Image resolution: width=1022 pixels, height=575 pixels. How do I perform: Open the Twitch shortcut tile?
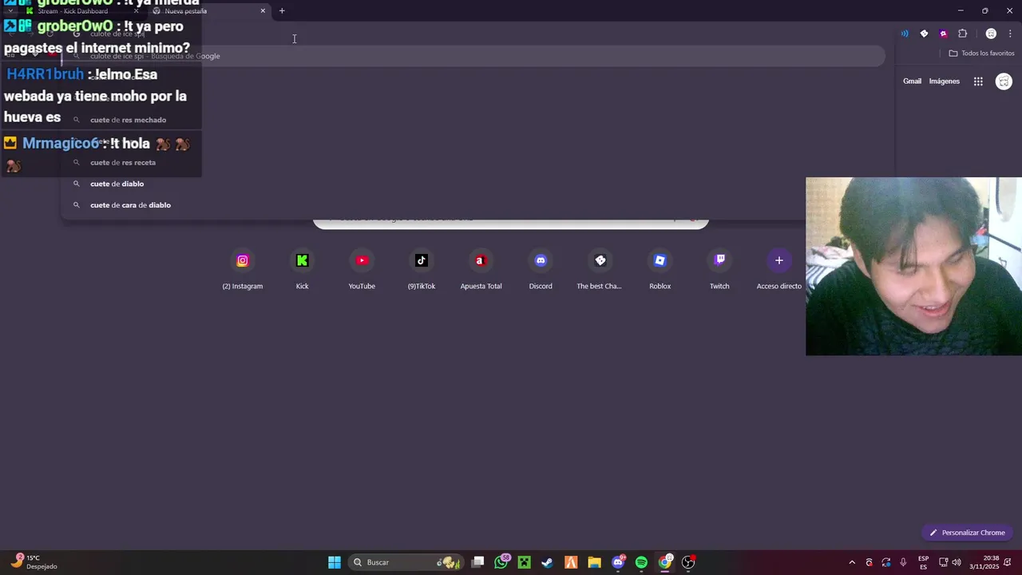click(x=719, y=270)
